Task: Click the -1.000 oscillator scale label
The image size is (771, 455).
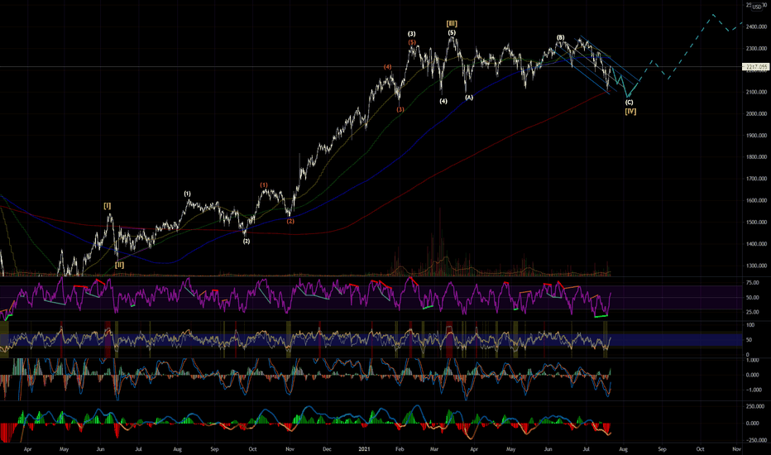Action: coord(752,390)
